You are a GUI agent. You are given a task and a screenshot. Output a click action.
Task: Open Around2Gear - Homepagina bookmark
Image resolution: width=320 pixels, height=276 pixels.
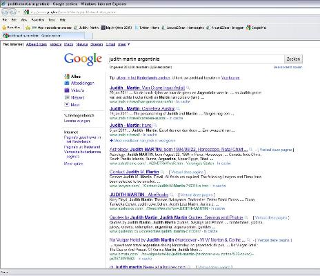coord(183,28)
